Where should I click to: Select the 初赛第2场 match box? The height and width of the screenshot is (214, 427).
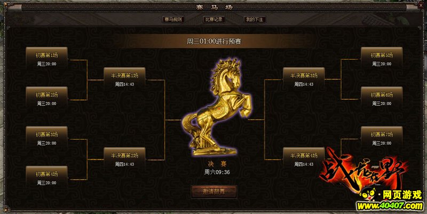(46, 98)
